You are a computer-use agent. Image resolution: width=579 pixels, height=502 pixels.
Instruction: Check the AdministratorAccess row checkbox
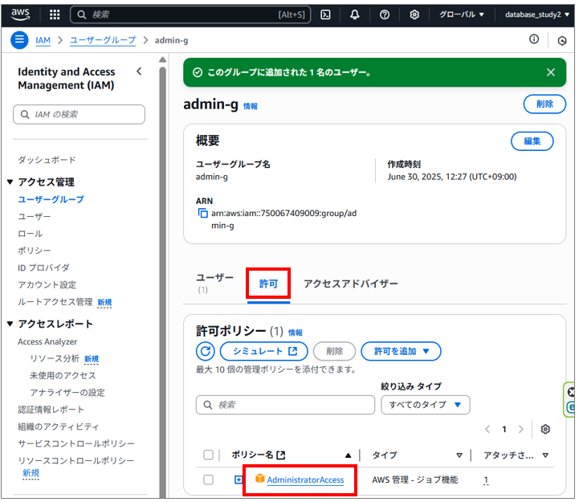pos(208,480)
